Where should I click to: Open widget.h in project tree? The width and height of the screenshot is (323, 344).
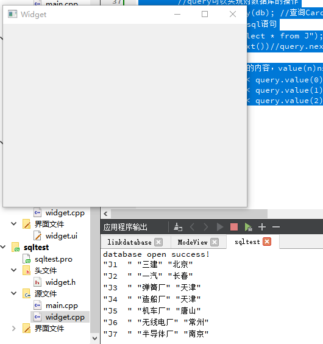coord(60,282)
